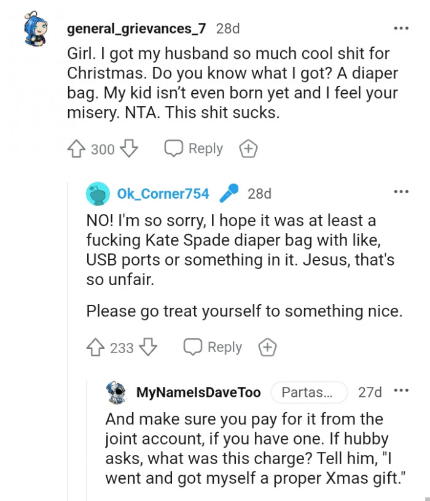Open MyNameIsDaveToo user profile

tap(198, 392)
